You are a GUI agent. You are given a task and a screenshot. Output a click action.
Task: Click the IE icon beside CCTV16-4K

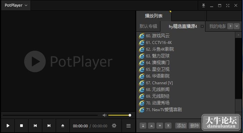(142, 42)
